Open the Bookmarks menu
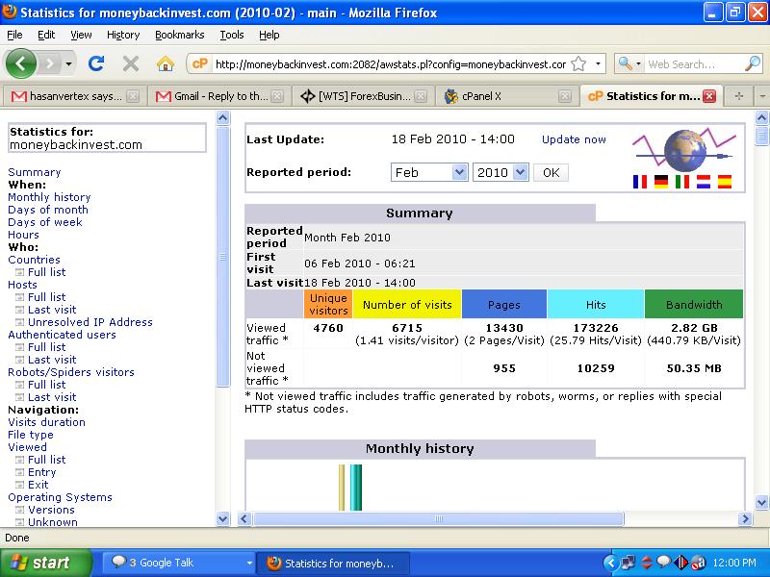Image resolution: width=770 pixels, height=577 pixels. pos(179,35)
